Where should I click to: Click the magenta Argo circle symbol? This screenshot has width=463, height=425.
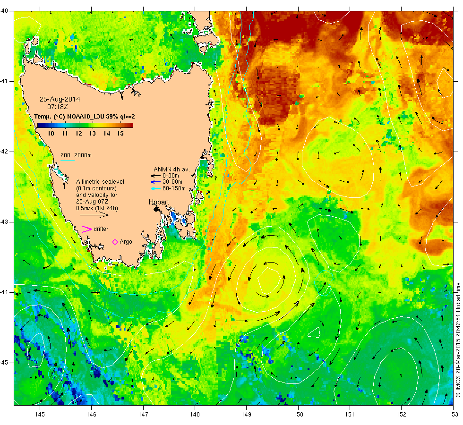(115, 242)
